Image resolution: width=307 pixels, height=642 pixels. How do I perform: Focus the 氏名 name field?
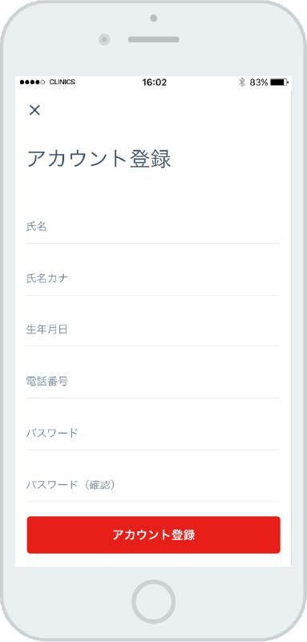[152, 228]
